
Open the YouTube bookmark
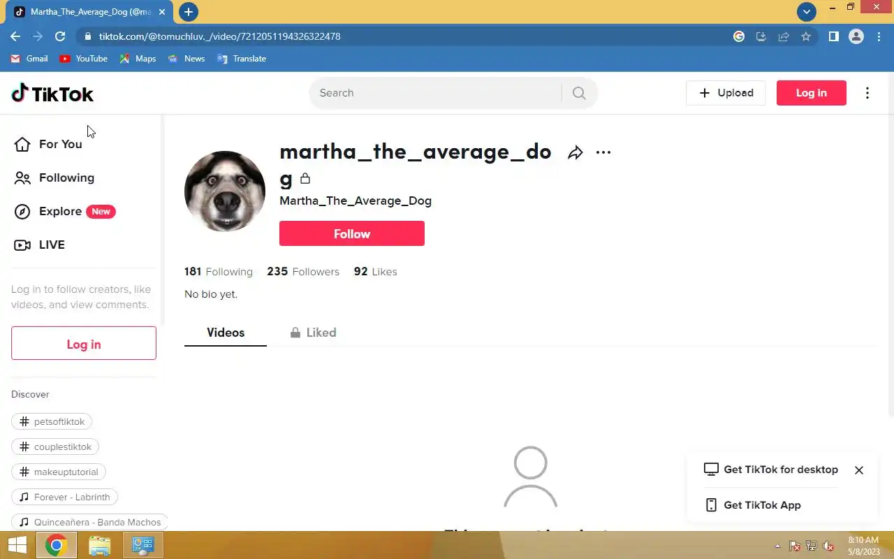tap(84, 59)
